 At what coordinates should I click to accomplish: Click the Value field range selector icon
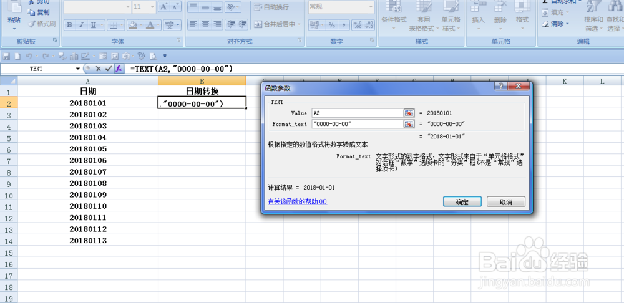(x=409, y=113)
